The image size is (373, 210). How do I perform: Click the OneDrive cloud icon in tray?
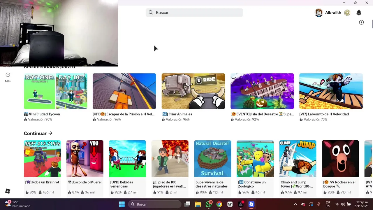tap(303, 204)
